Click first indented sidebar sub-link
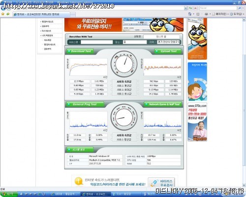This screenshot has width=246, height=197. pyautogui.click(x=47, y=40)
